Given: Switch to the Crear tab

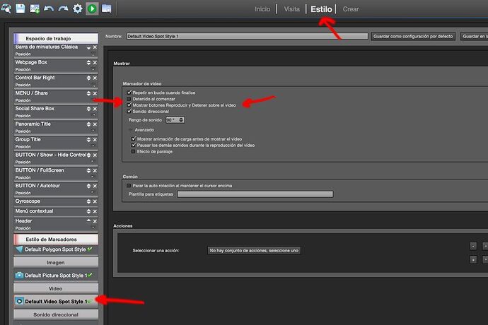Looking at the screenshot, I should pos(350,9).
